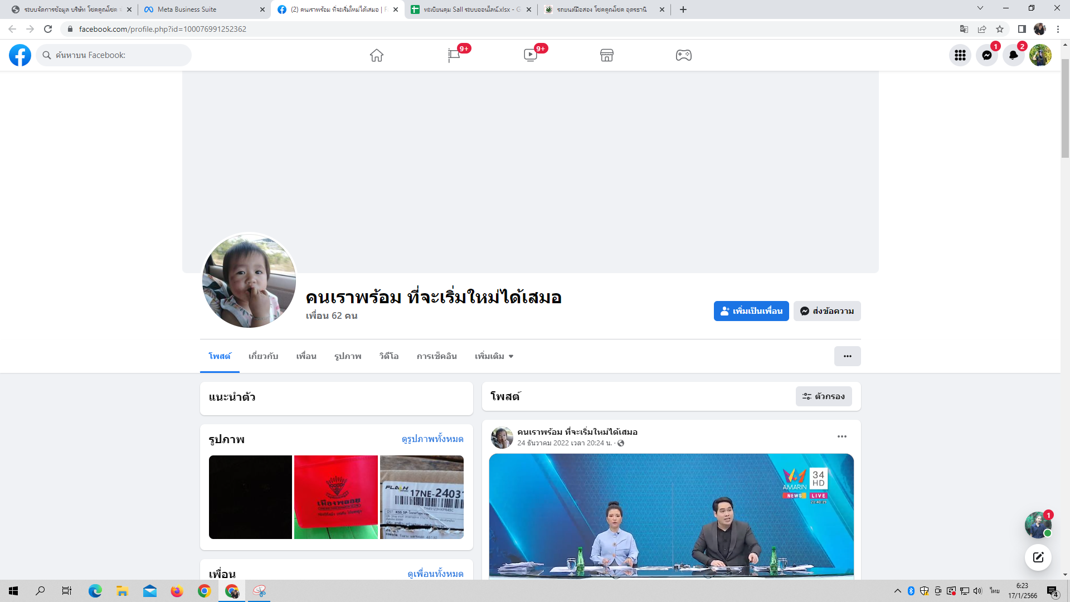
Task: Go to the Facebook Home icon
Action: 377,55
